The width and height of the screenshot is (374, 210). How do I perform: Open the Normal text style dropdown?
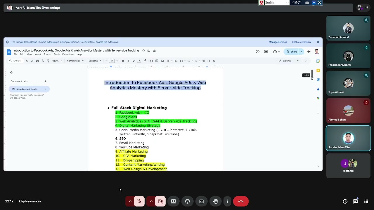[x=75, y=61]
